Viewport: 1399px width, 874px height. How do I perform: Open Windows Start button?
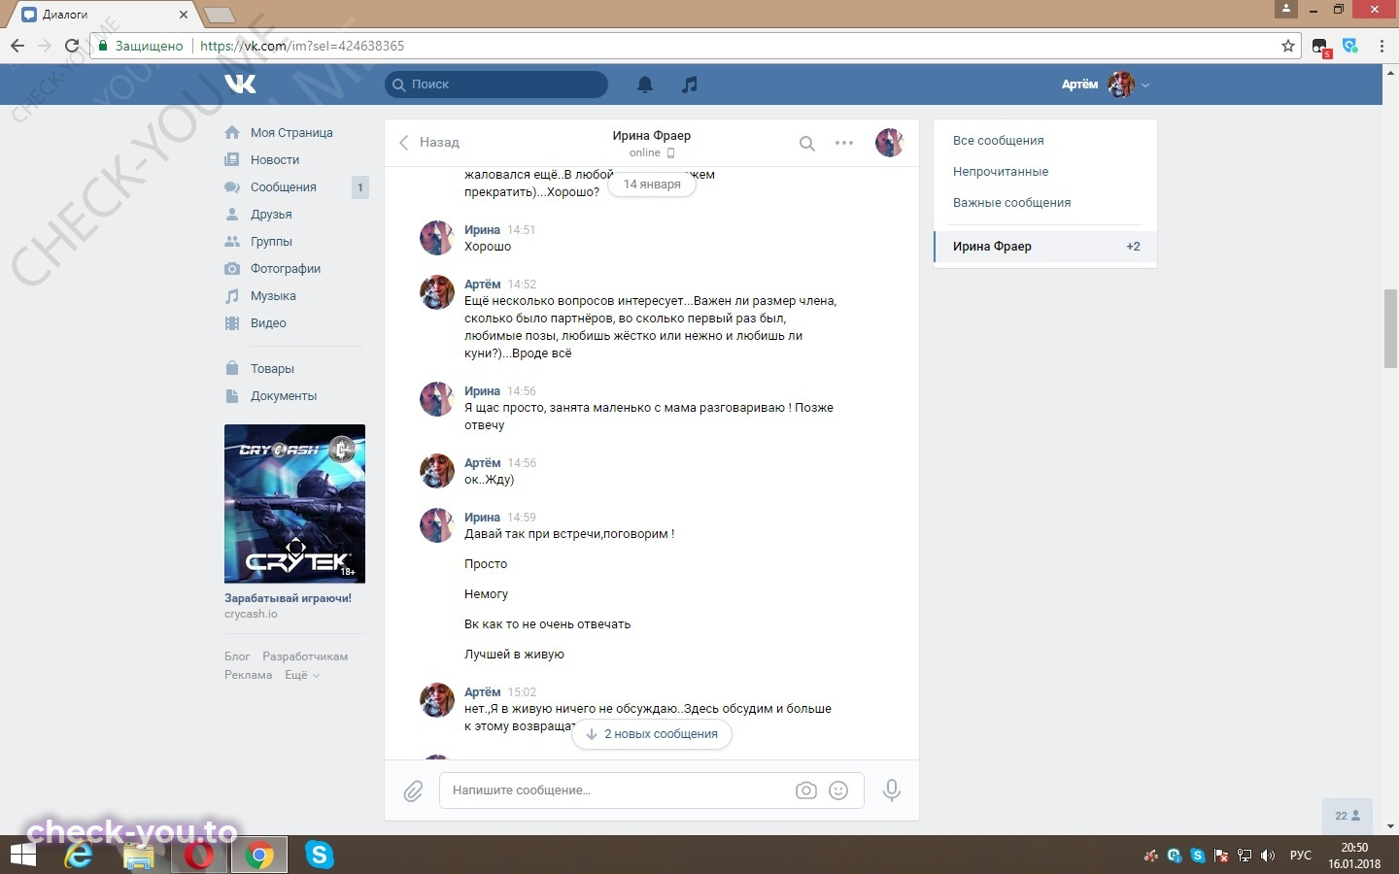tap(22, 856)
